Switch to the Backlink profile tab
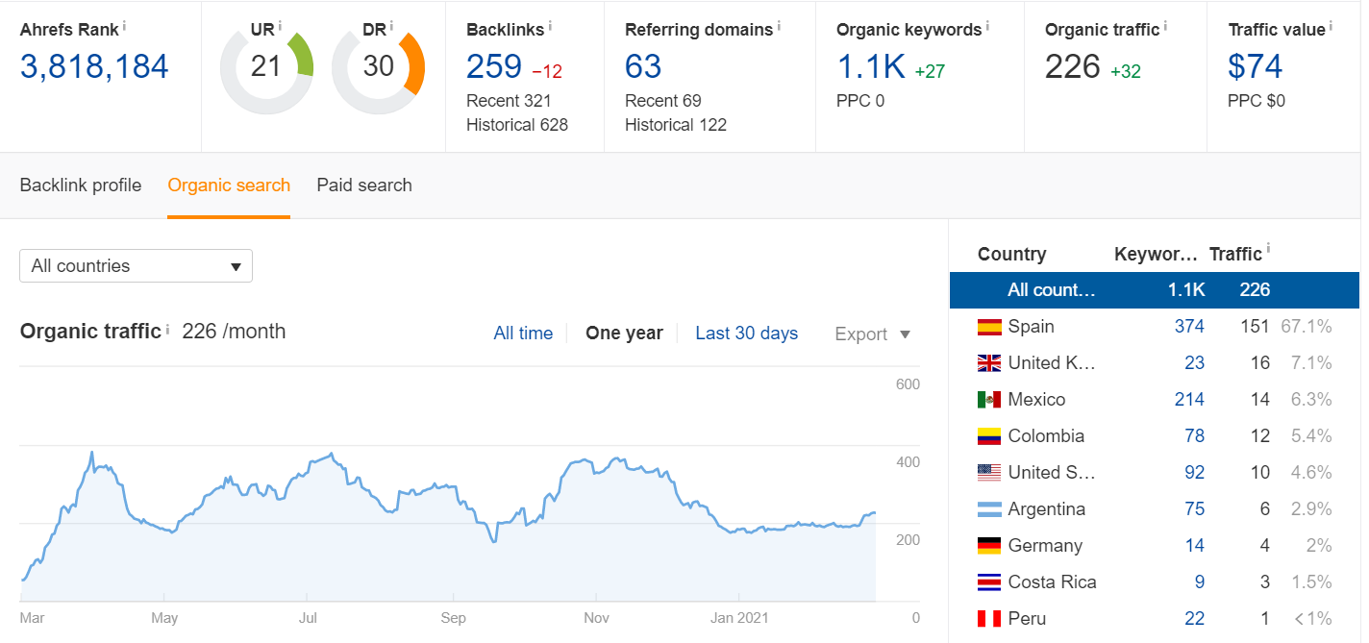Viewport: 1369px width, 643px height. point(81,185)
